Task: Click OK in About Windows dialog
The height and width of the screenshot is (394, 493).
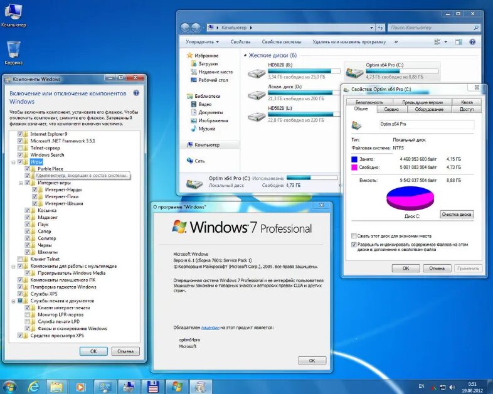Action: 312,360
